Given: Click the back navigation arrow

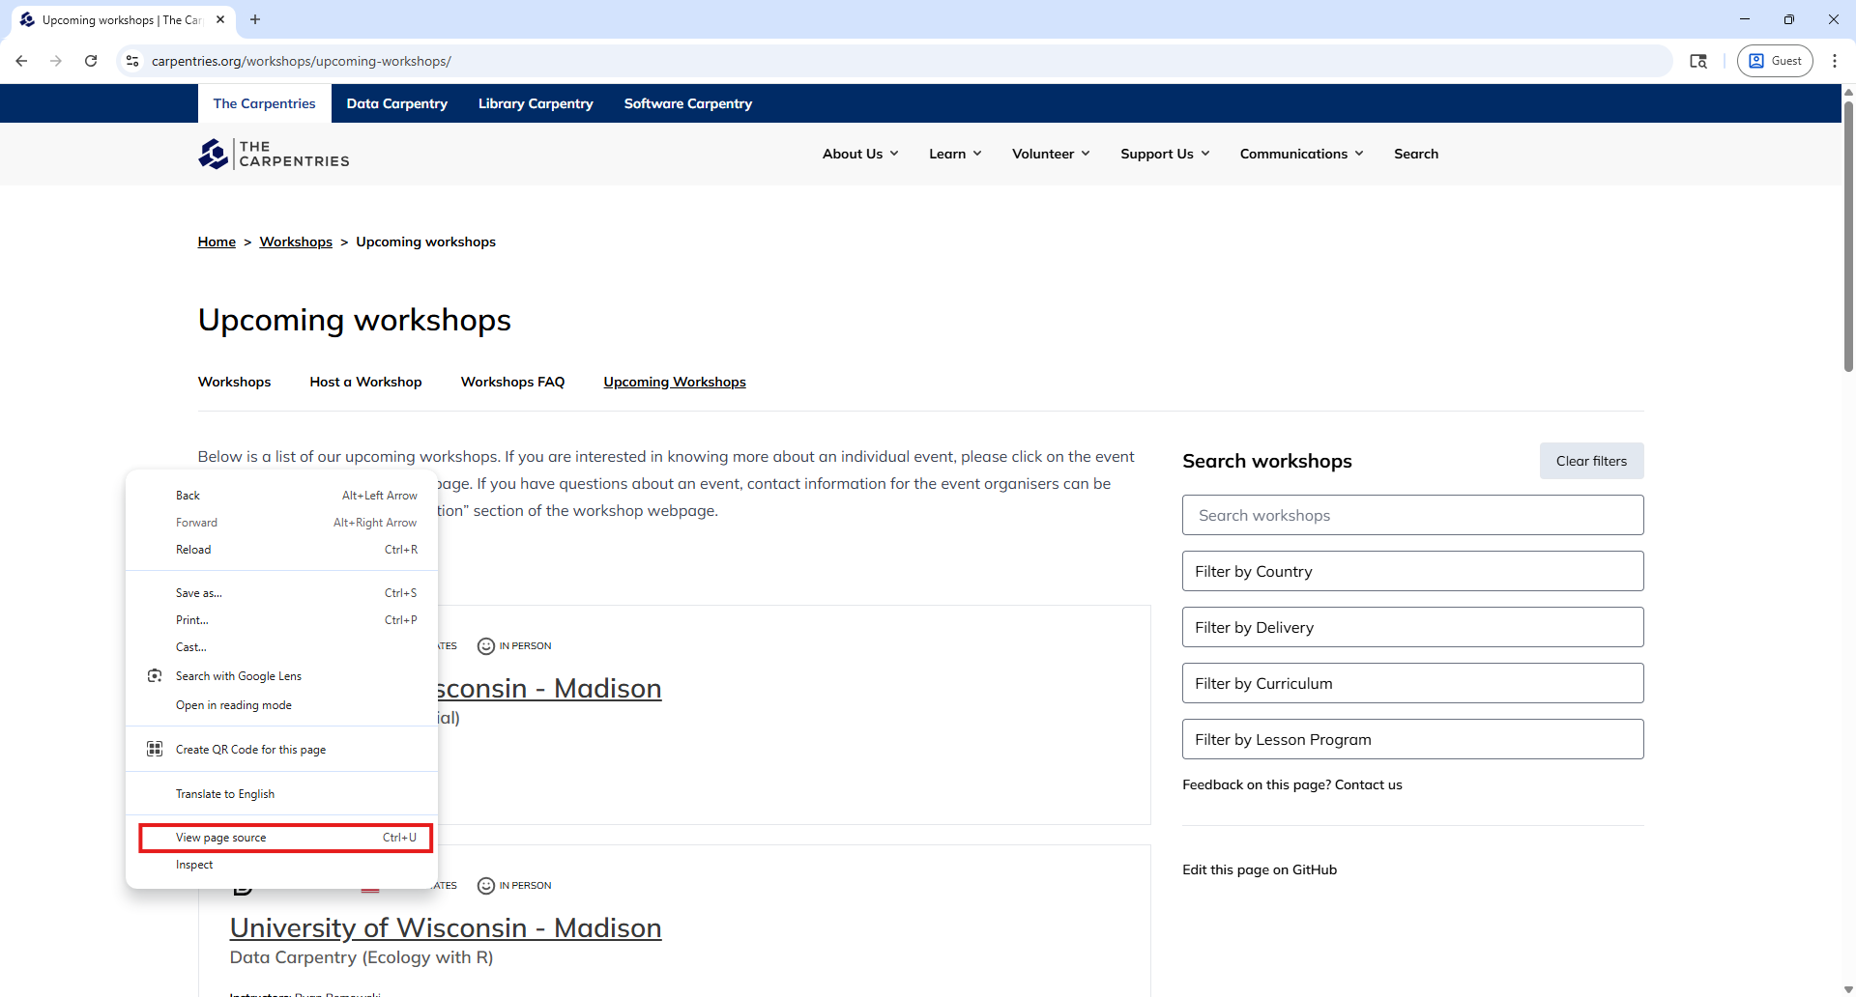Looking at the screenshot, I should tap(21, 60).
